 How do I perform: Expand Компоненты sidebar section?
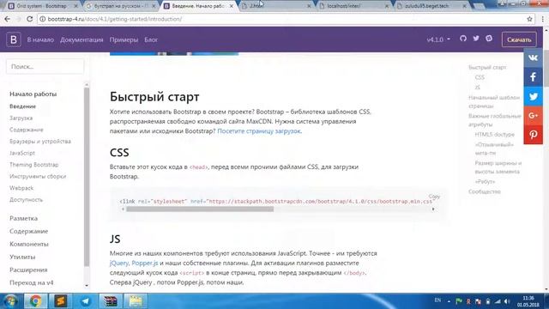(x=29, y=244)
